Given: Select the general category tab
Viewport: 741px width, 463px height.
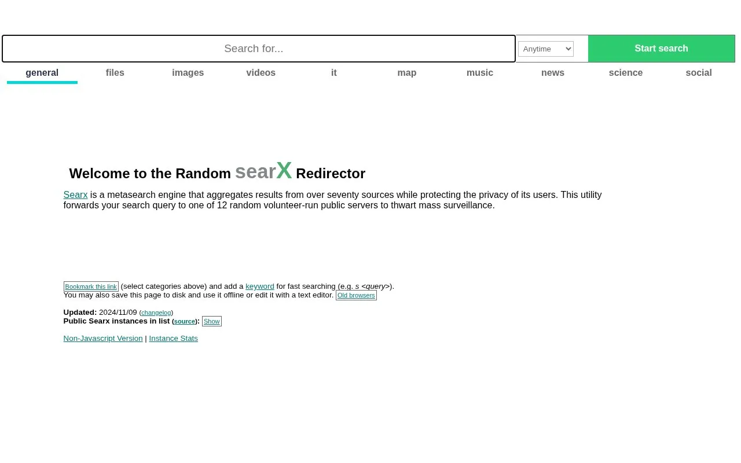Looking at the screenshot, I should tap(42, 73).
